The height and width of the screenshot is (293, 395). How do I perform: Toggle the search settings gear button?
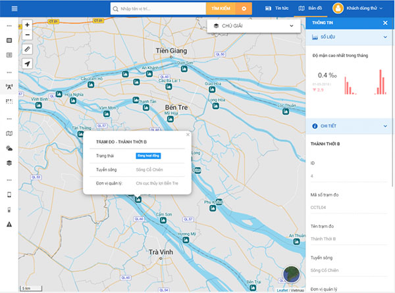[244, 9]
